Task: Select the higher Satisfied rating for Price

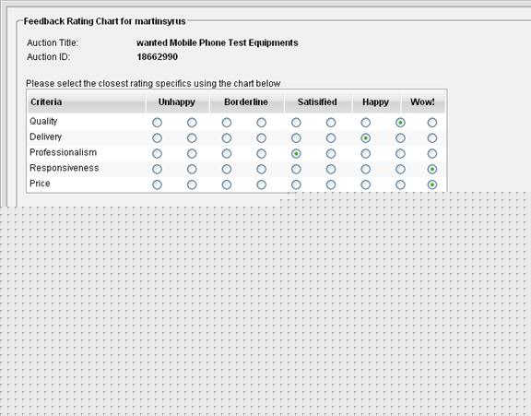Action: (331, 184)
